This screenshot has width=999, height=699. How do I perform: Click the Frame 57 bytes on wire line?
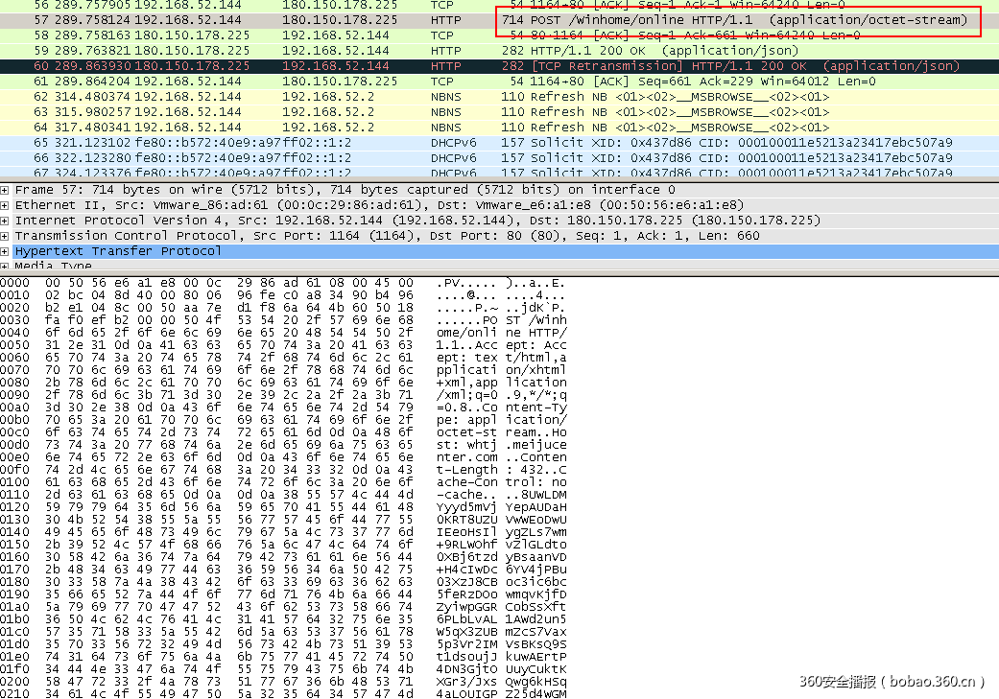[x=288, y=190]
